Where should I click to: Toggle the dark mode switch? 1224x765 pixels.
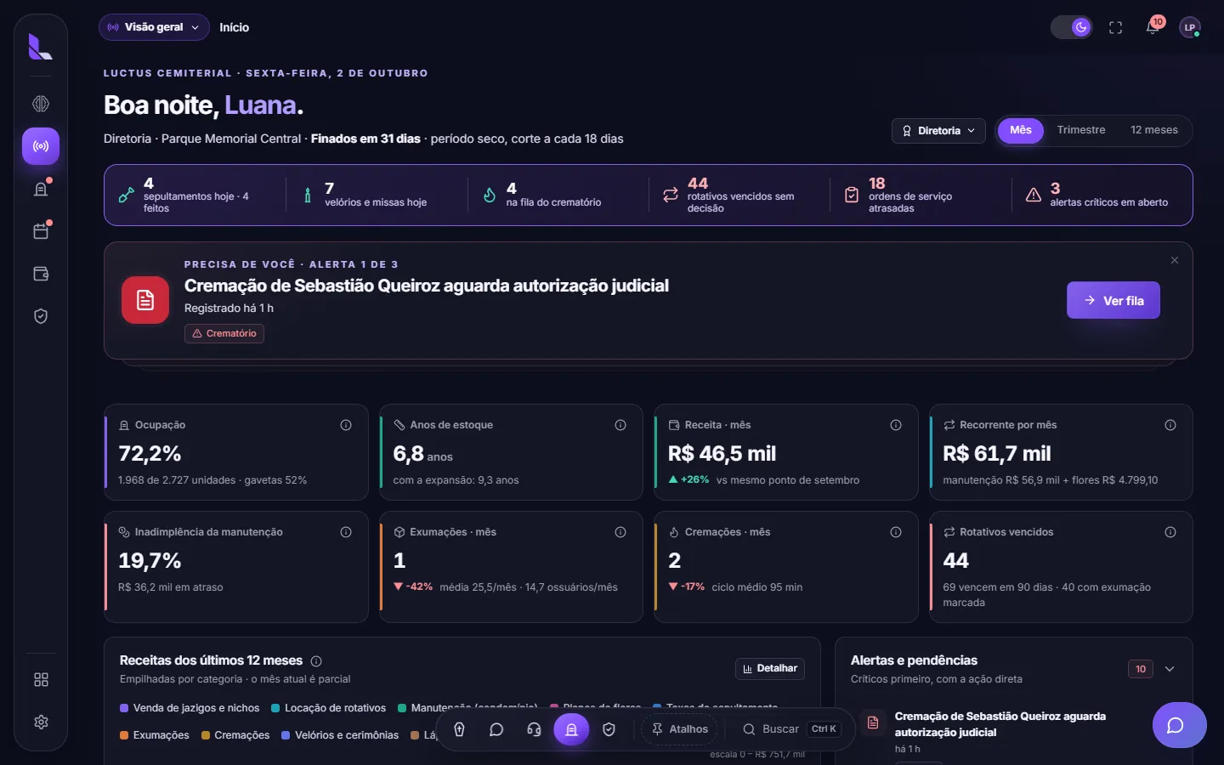1071,27
